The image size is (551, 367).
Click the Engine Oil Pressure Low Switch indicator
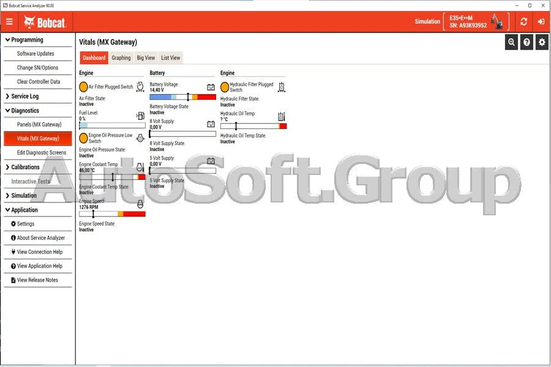[83, 138]
